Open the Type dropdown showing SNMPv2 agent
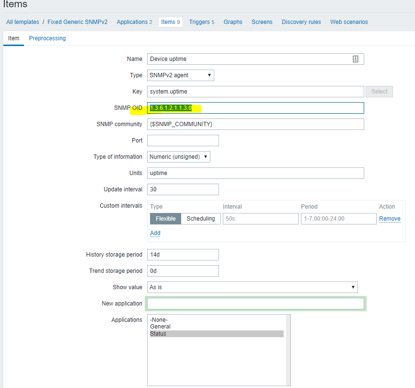The width and height of the screenshot is (415, 388). [180, 75]
